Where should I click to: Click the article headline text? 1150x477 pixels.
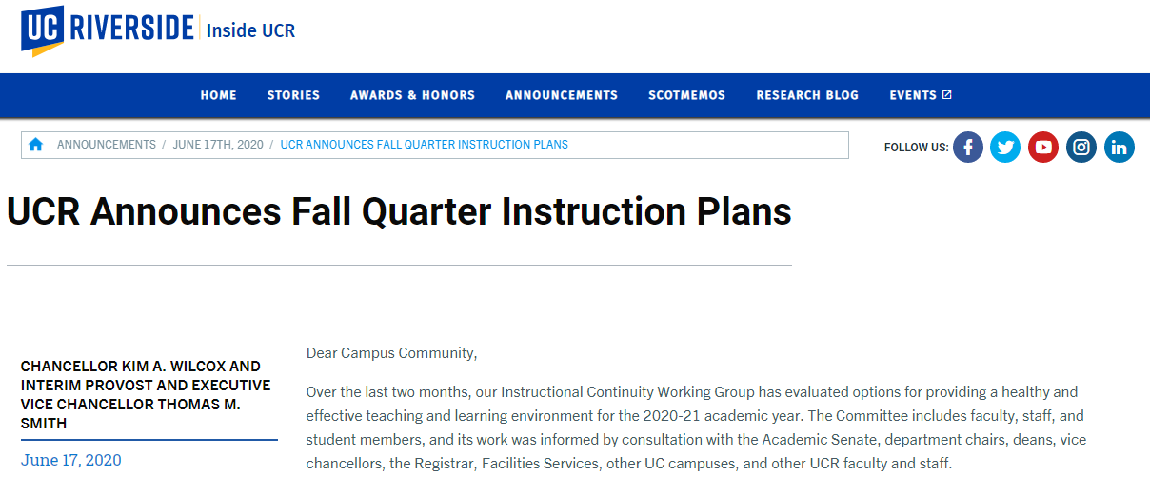(x=399, y=211)
